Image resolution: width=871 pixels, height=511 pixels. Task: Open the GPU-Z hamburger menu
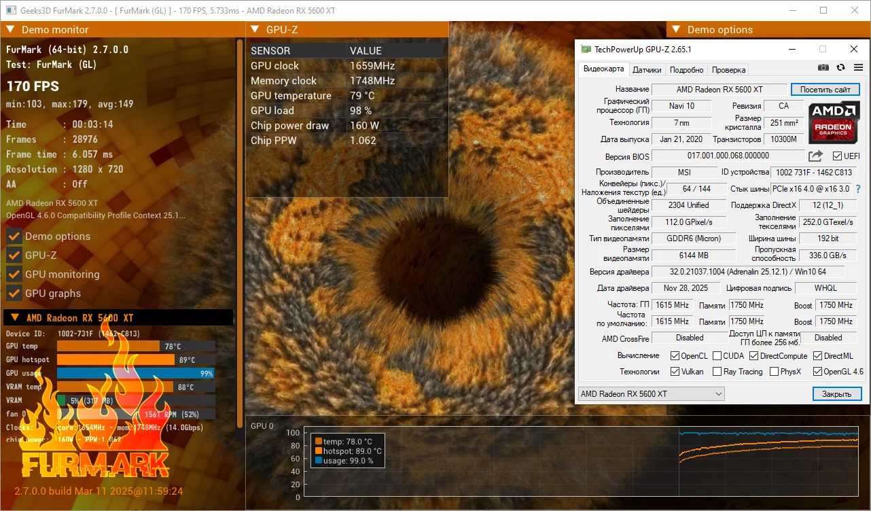[858, 68]
